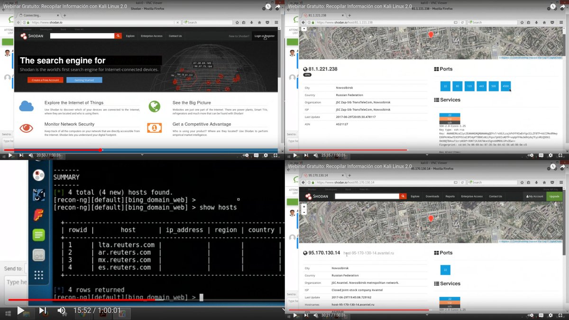The width and height of the screenshot is (569, 320).
Task: Open Downloads menu on 95.170.130.14 page
Action: pos(432,196)
